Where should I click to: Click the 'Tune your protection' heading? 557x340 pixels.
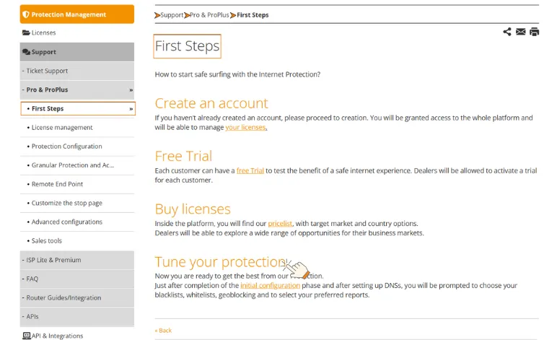220,262
